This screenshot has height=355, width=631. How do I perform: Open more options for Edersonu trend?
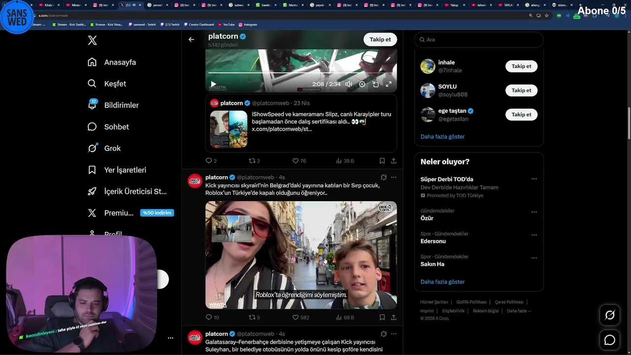point(534,235)
